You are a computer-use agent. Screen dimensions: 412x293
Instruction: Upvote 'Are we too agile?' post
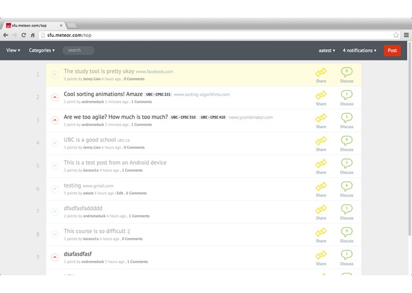55,120
